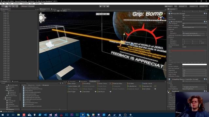Select the Projectile script file in Project
Viewport: 209px width, 117px height.
click(27, 101)
